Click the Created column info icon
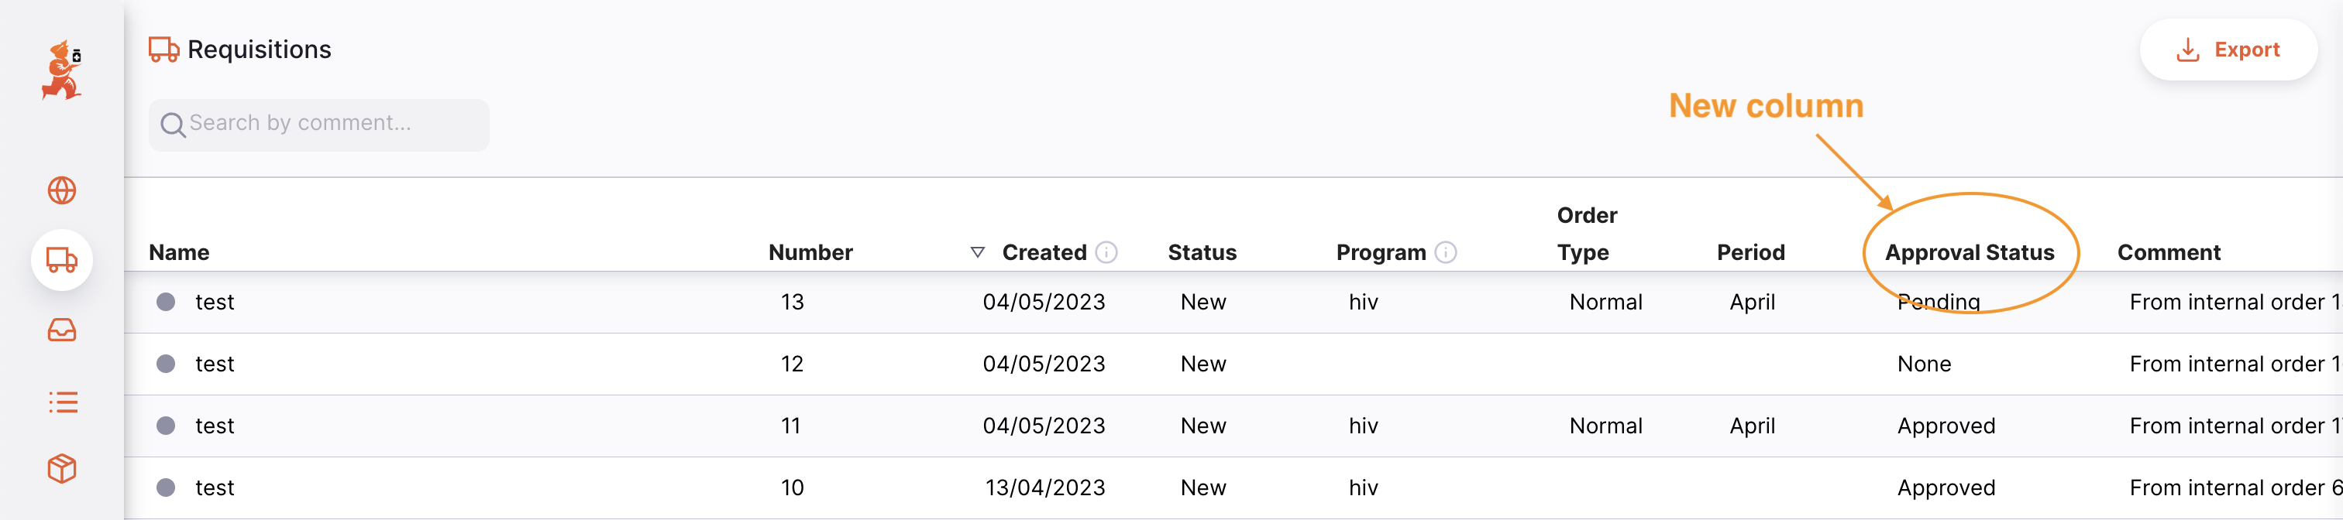 1106,253
